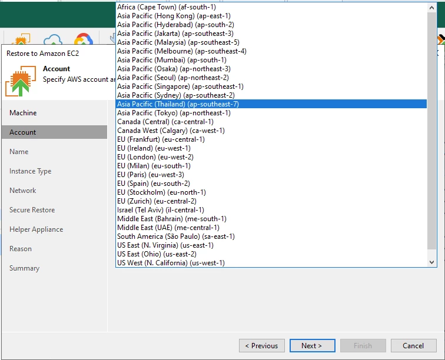Select US West (N. California) us-west-1
Viewport: 445px width, 360px height.
[x=271, y=263]
